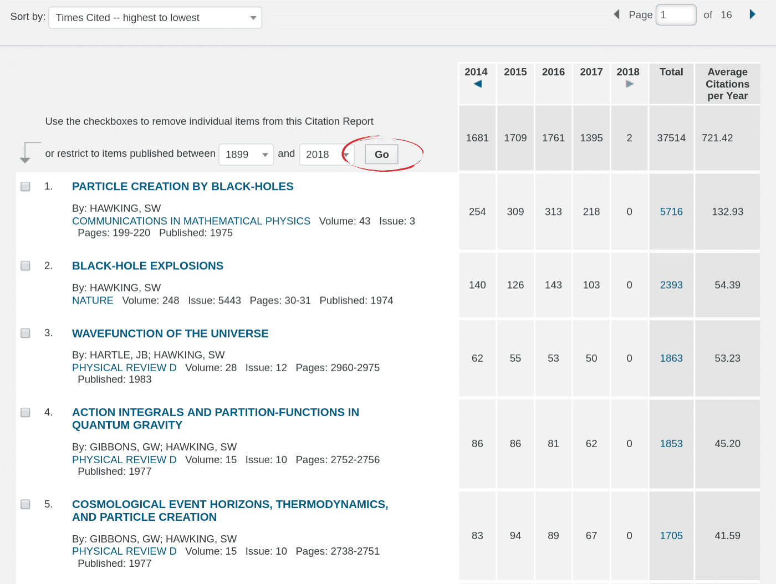This screenshot has width=776, height=584.
Task: Open the Sort by dropdown
Action: tap(155, 17)
